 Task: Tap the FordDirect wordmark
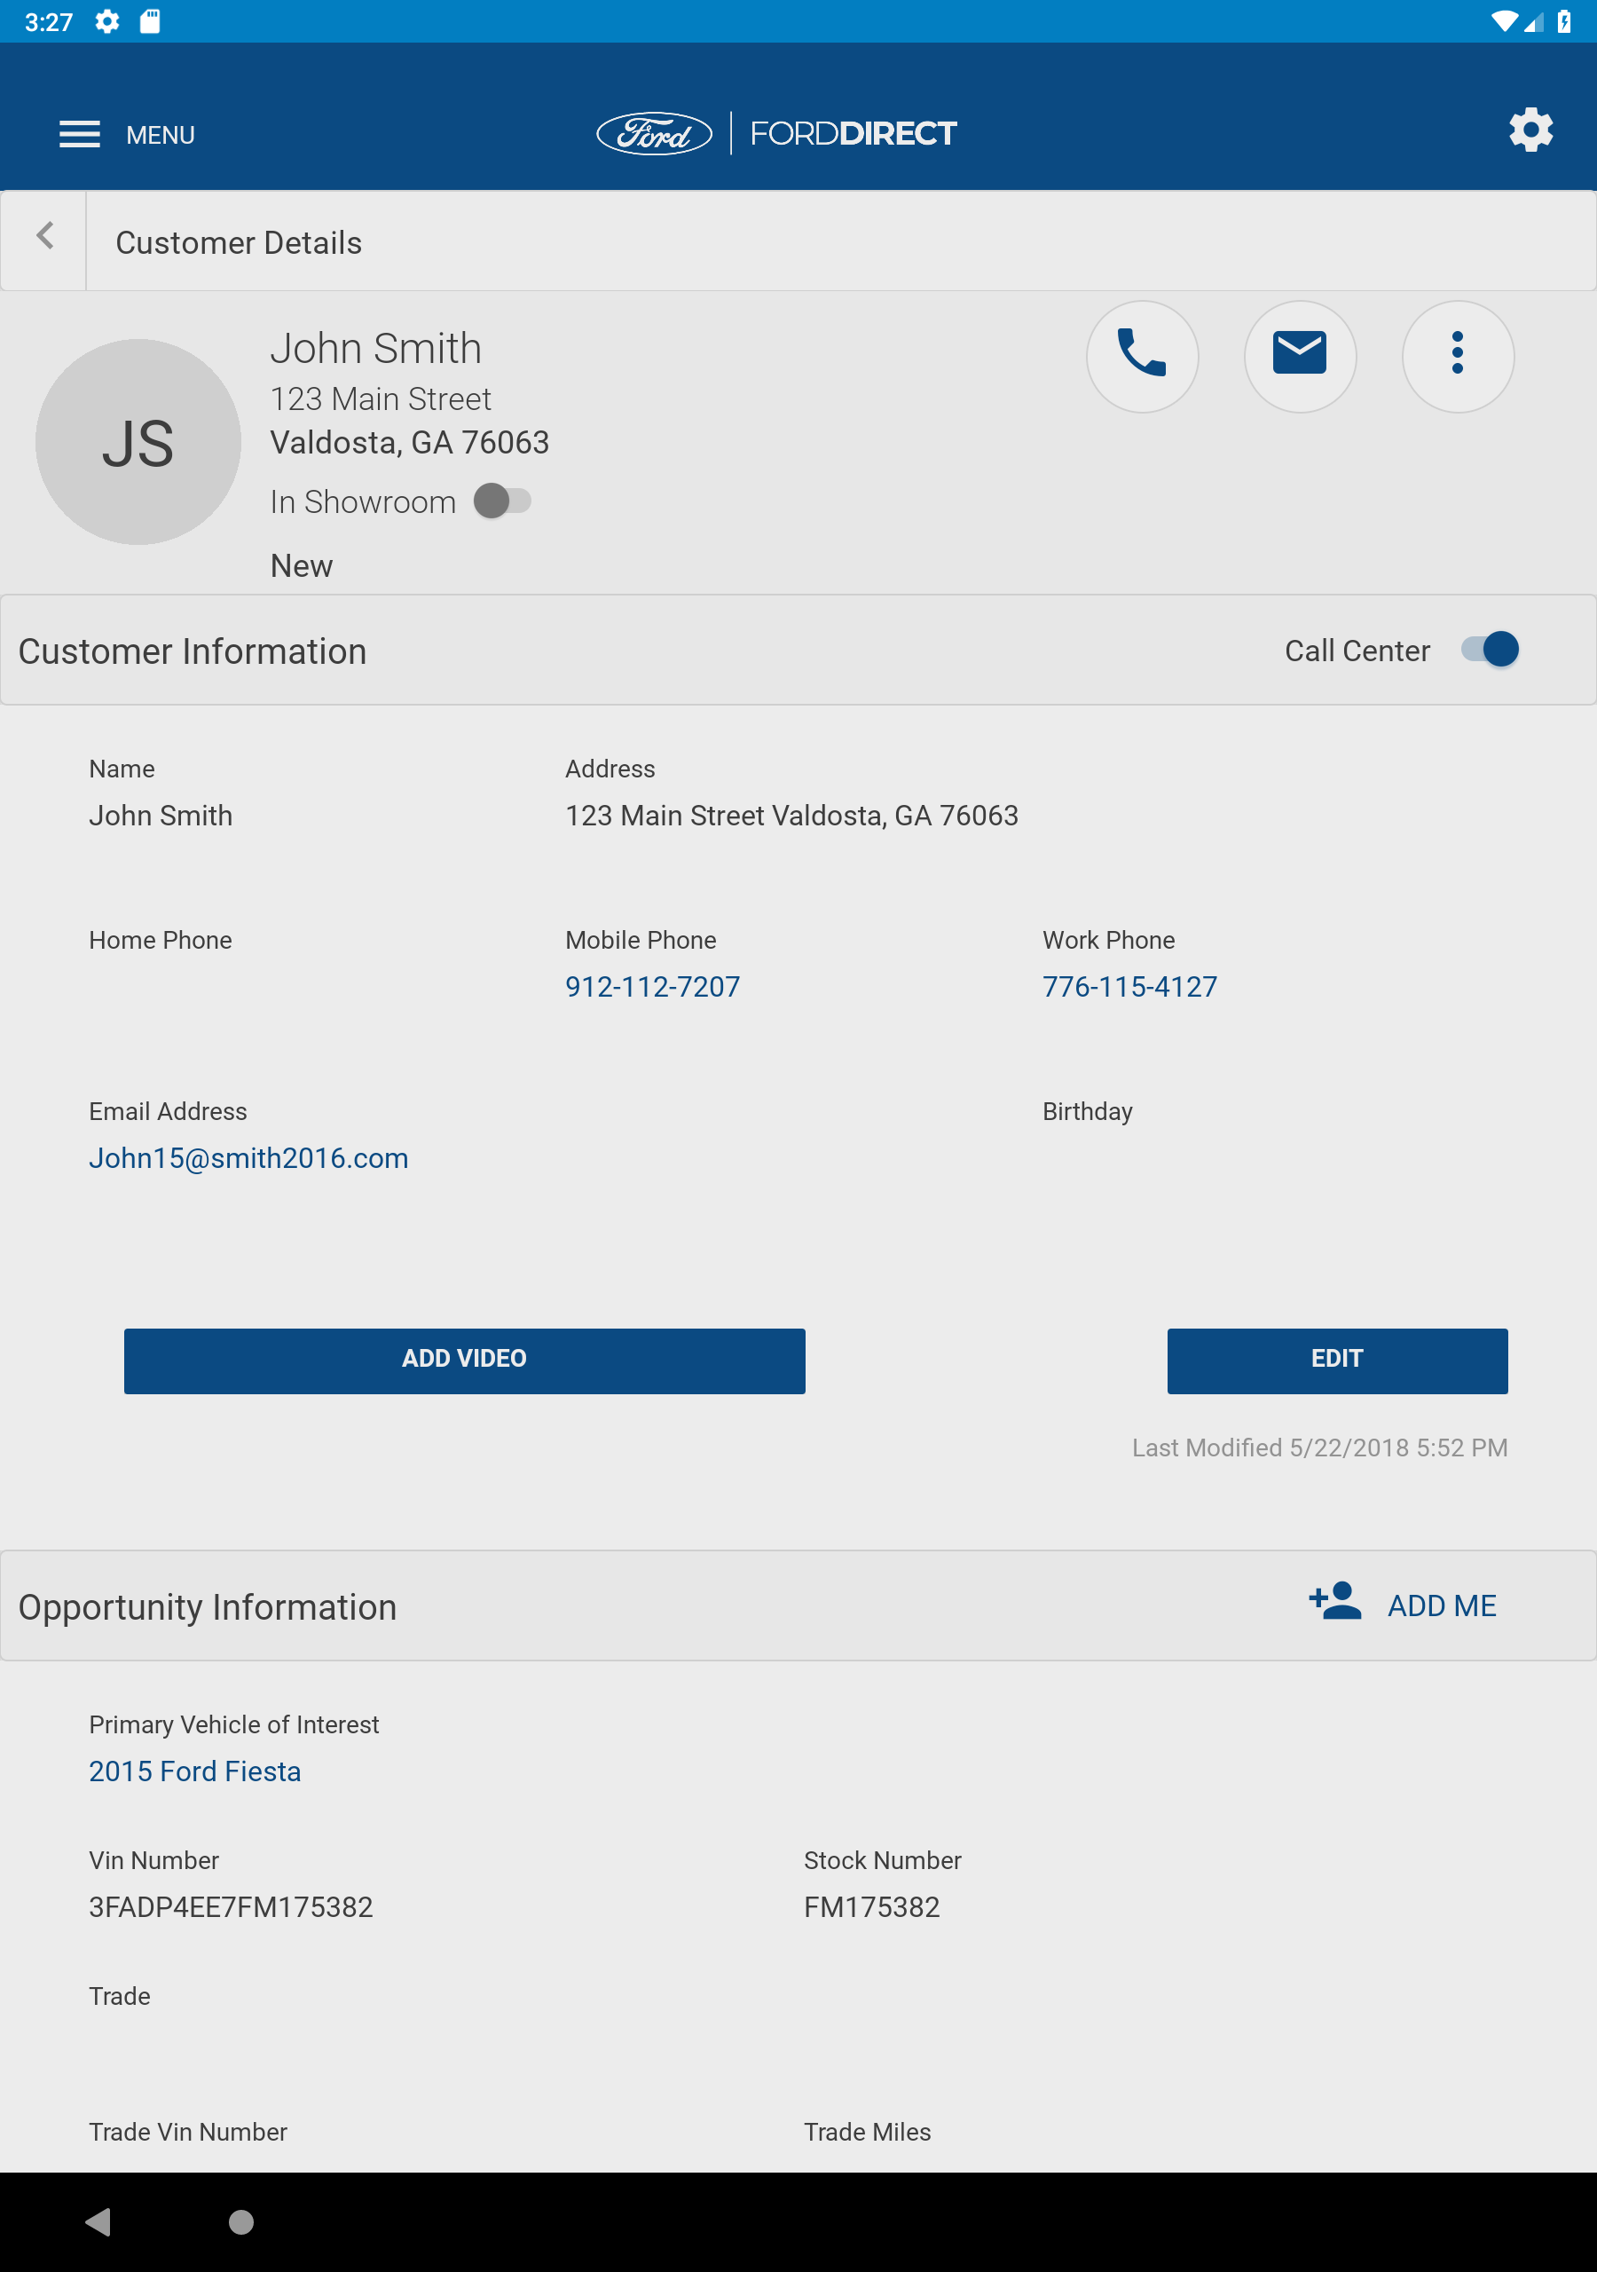click(x=853, y=132)
